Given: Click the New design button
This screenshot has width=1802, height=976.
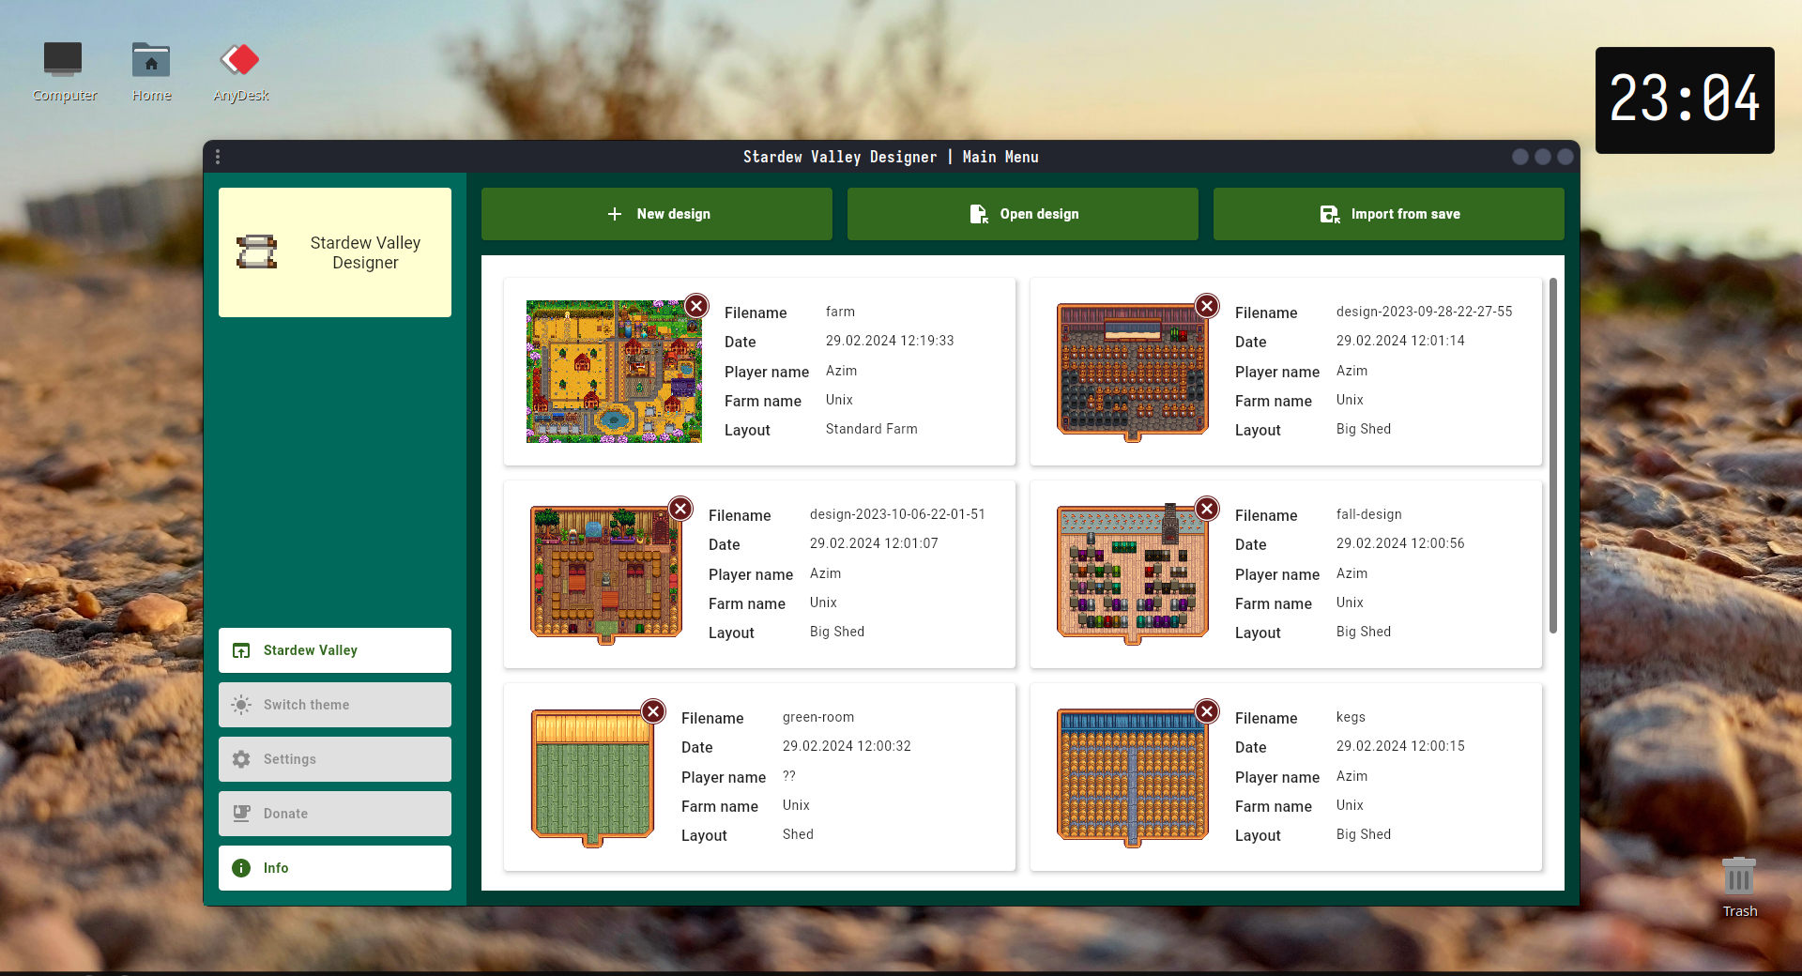Looking at the screenshot, I should 657,214.
